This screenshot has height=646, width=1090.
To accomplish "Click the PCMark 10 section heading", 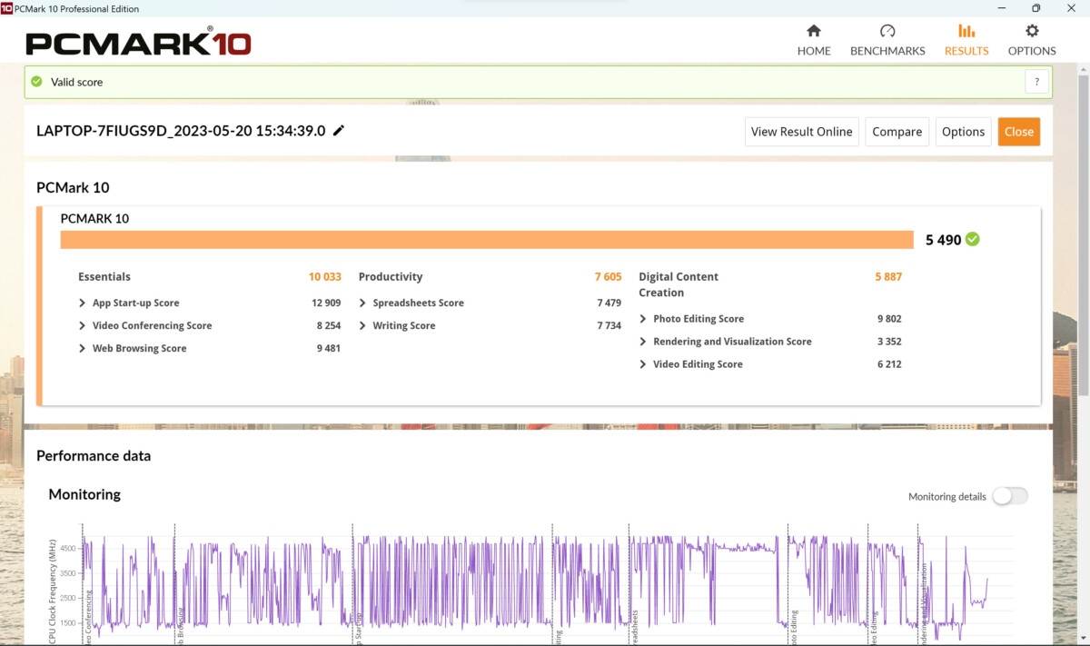I will coord(73,188).
